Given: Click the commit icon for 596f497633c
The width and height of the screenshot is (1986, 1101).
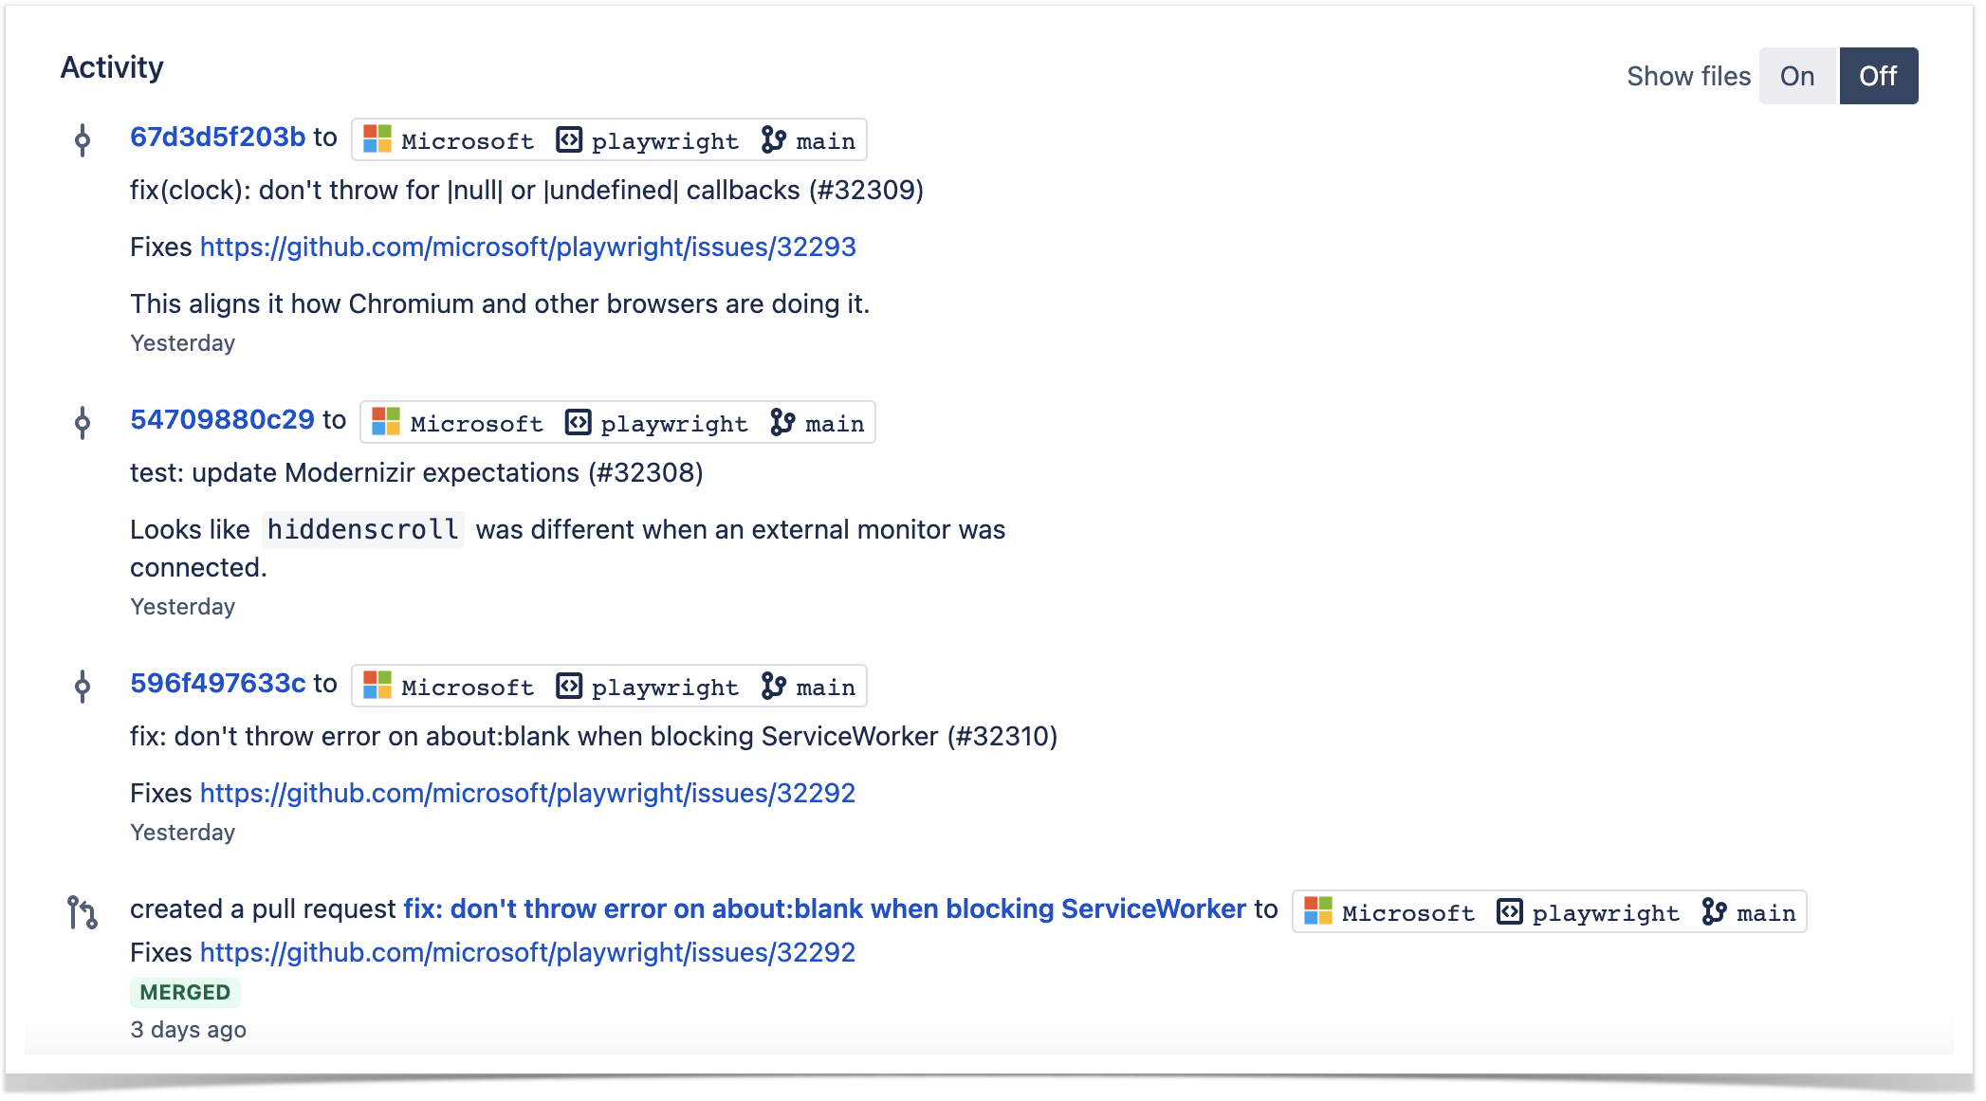Looking at the screenshot, I should (x=84, y=686).
